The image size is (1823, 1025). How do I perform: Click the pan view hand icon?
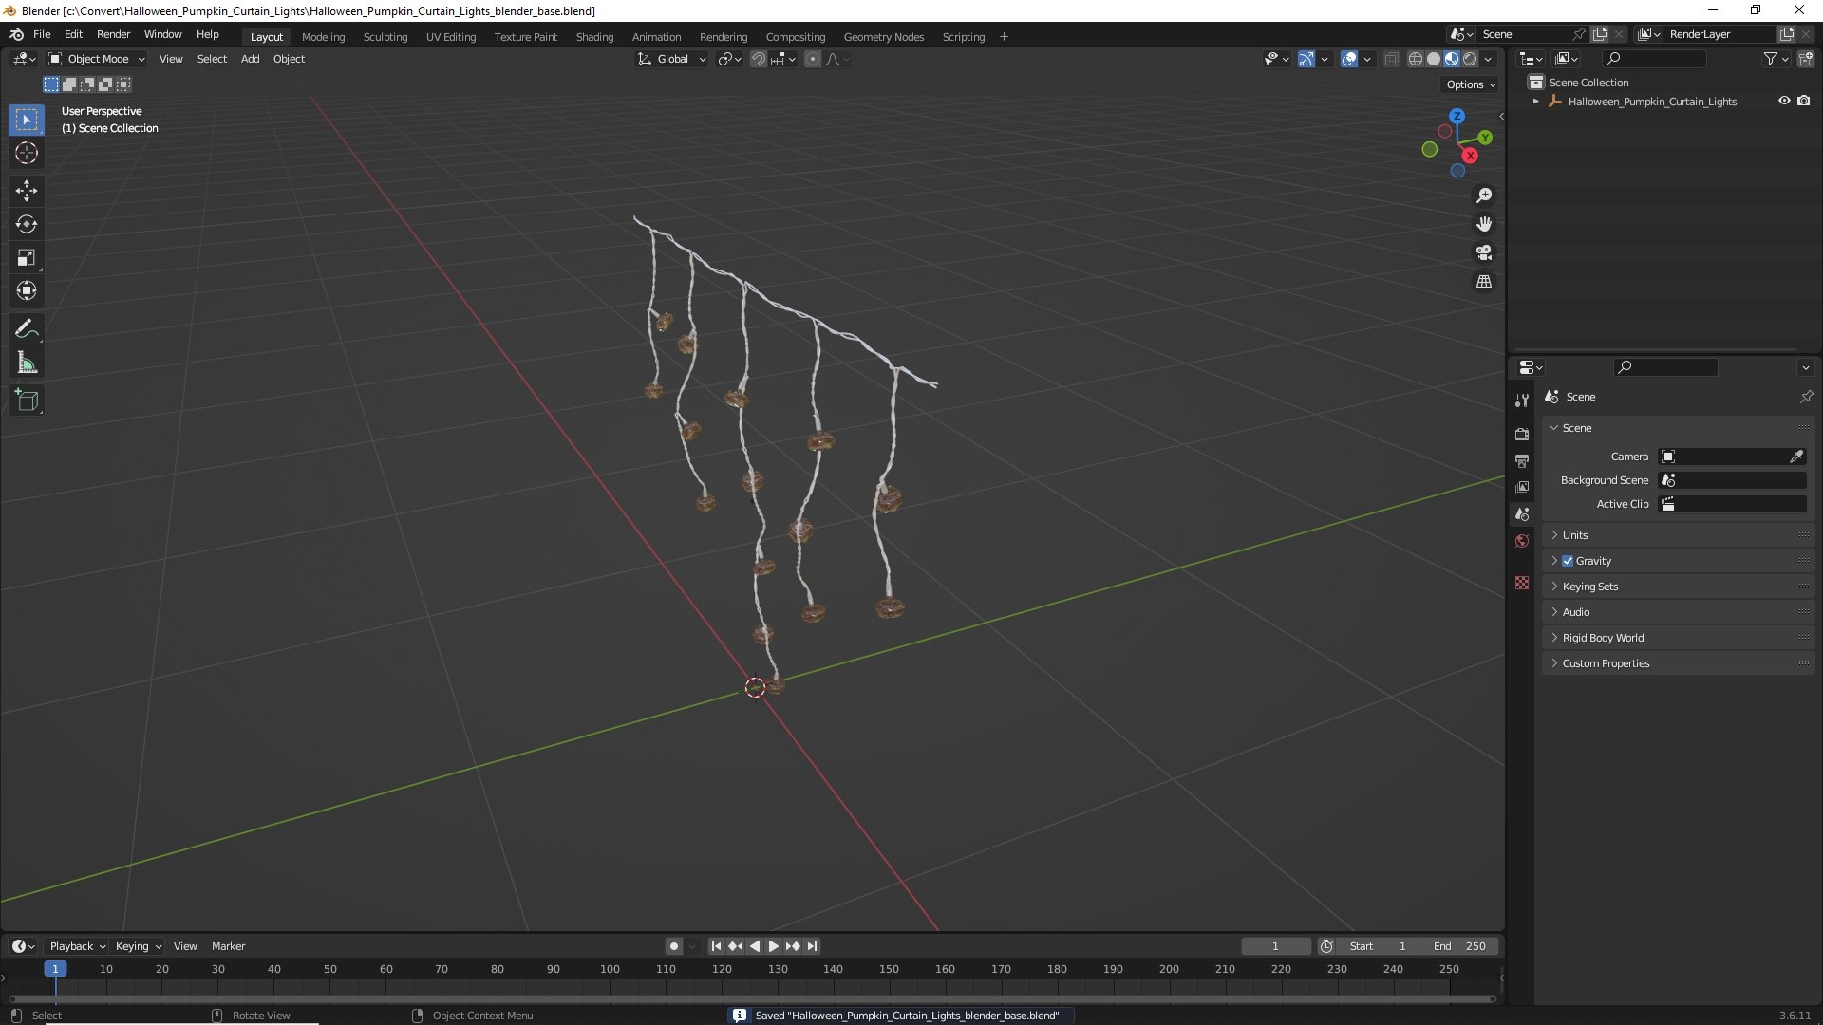coord(1484,224)
